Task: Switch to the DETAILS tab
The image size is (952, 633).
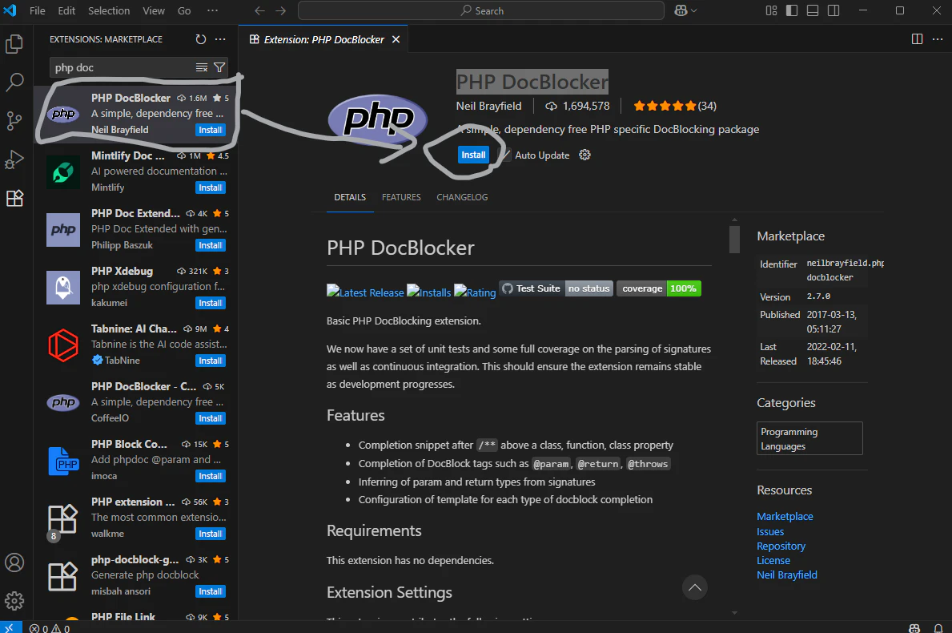Action: click(350, 197)
